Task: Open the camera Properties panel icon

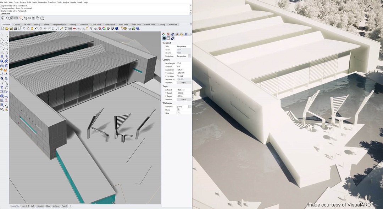Action: point(164,38)
